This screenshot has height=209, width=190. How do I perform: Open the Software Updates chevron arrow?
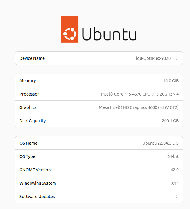coord(176,197)
